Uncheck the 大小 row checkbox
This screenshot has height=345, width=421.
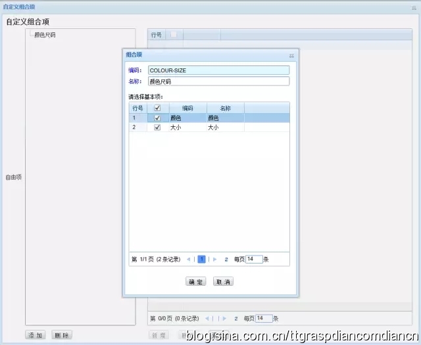tap(157, 127)
